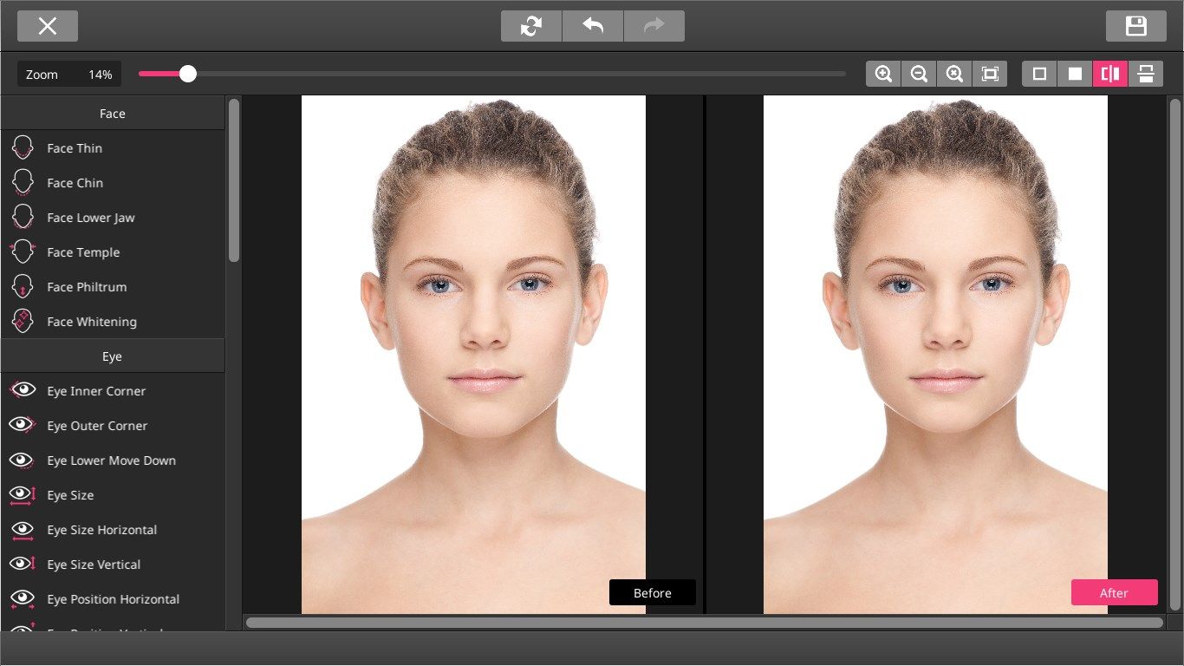The height and width of the screenshot is (666, 1184).
Task: Click the canvas horizontal scrollbar
Action: pos(705,623)
